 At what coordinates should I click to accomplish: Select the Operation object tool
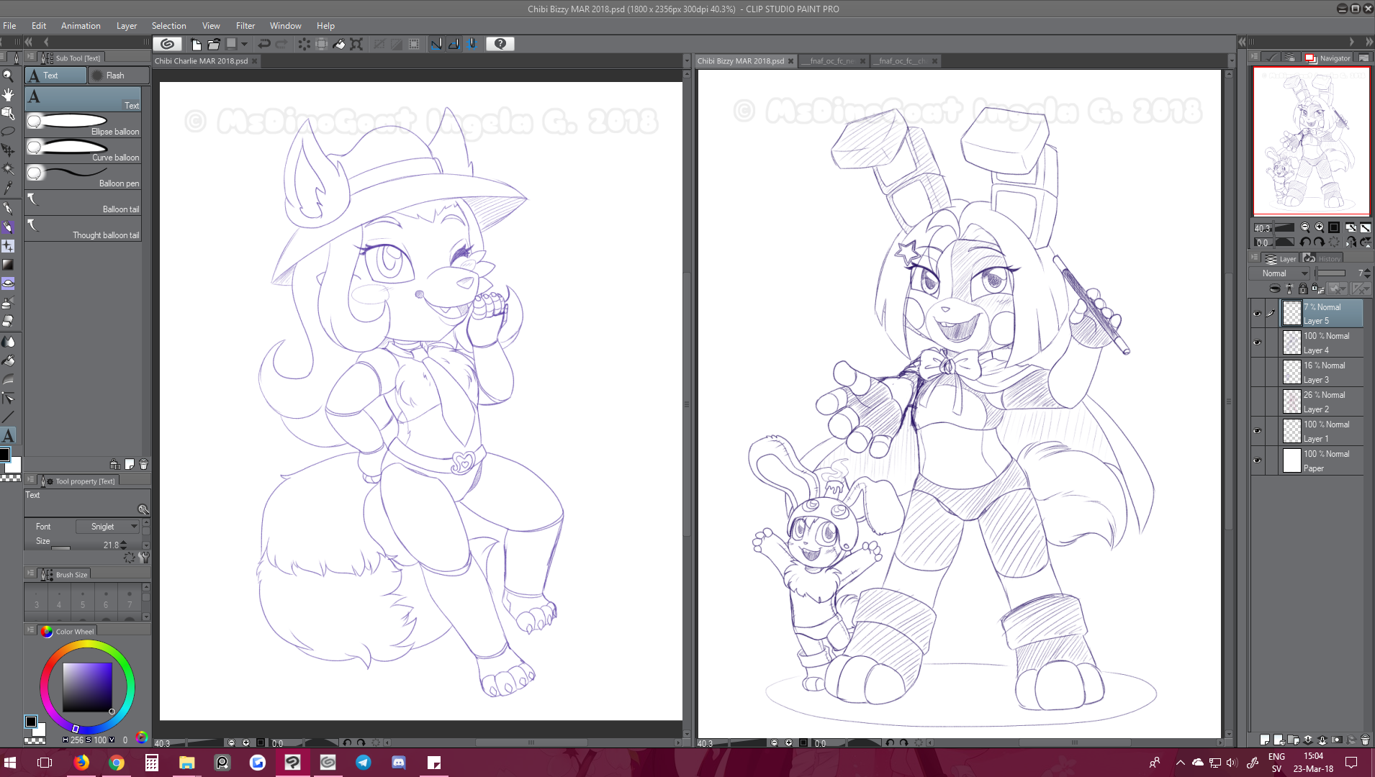click(8, 113)
